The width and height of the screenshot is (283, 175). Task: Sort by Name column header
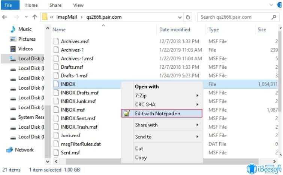pos(59,29)
